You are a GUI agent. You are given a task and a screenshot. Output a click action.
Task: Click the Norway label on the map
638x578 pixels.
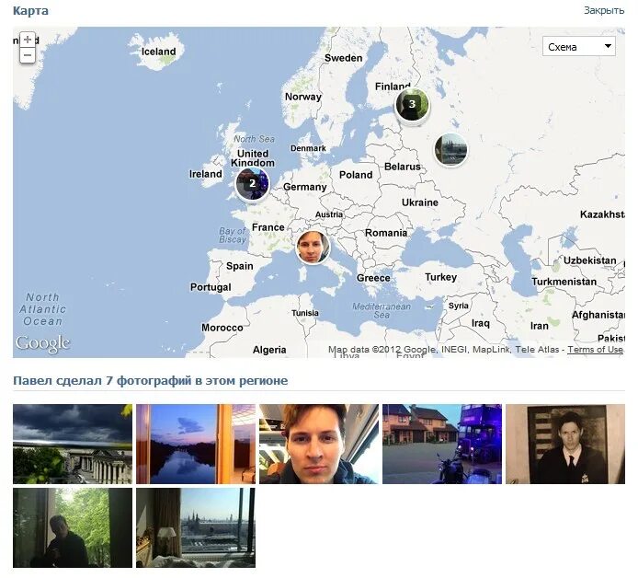pos(303,97)
